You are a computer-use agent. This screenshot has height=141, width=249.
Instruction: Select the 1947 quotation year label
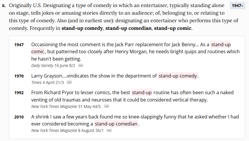point(19,45)
